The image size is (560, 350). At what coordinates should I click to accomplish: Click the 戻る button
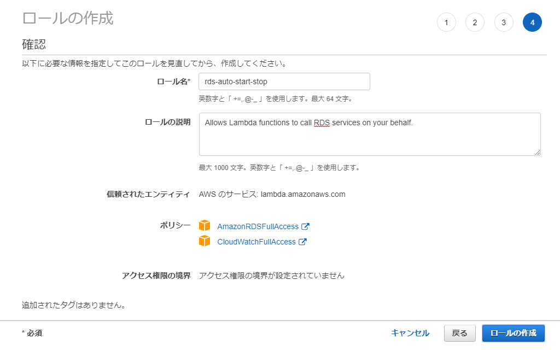click(459, 333)
